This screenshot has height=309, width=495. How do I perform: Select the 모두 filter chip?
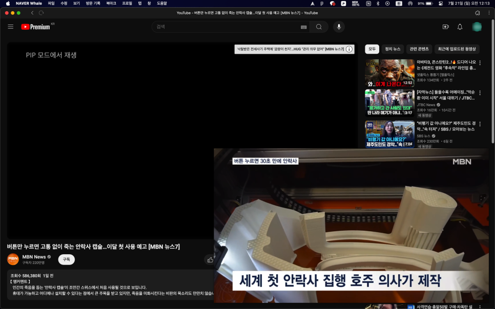tap(372, 49)
